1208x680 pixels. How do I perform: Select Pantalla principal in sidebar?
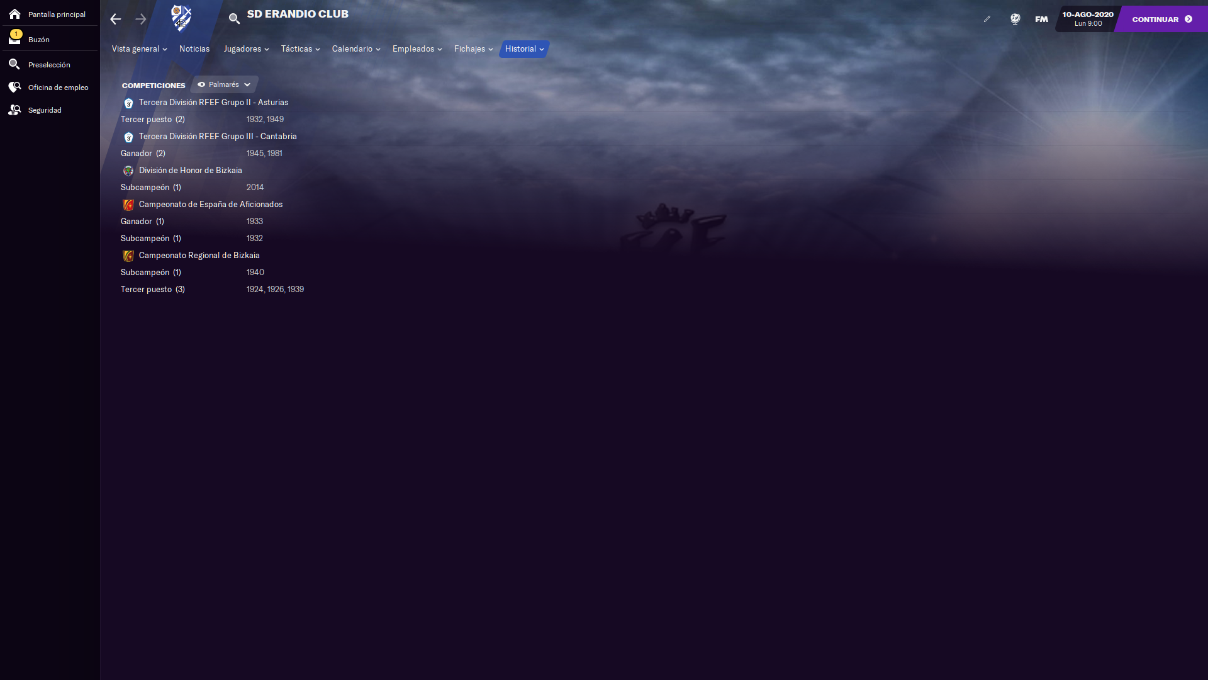57,14
